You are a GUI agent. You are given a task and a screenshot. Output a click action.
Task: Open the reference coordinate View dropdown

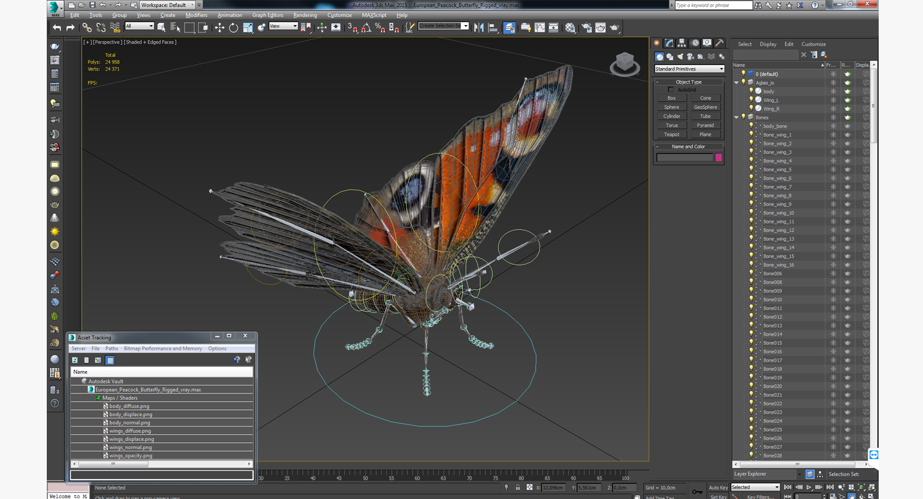[283, 26]
